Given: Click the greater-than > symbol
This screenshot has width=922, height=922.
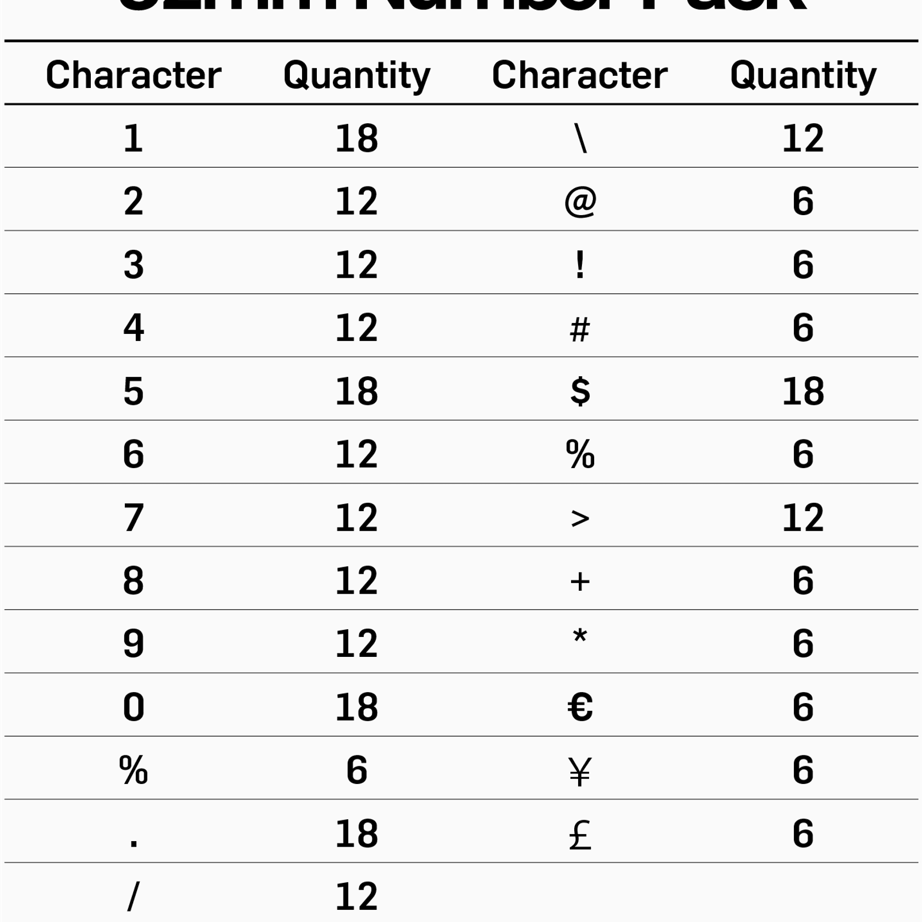Looking at the screenshot, I should (580, 518).
